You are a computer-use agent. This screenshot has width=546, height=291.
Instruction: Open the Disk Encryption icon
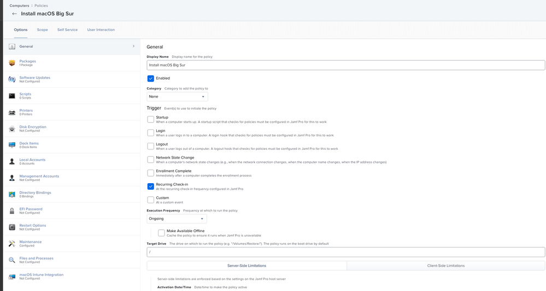(12, 129)
